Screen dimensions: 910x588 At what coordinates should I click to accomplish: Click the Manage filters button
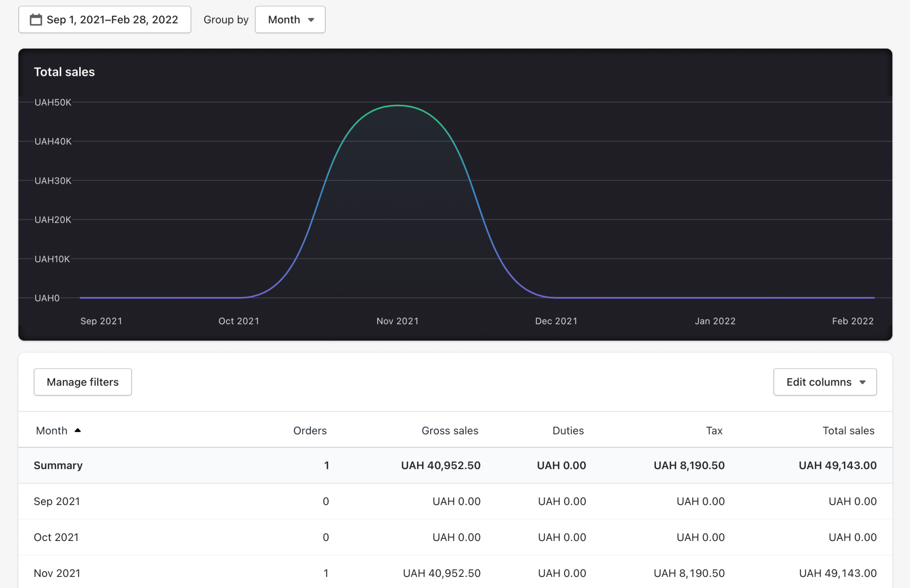coord(82,382)
